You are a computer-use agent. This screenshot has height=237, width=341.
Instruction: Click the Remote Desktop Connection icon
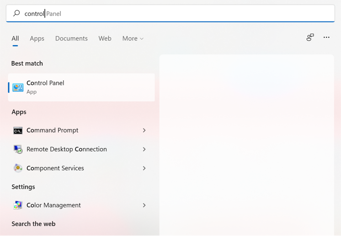[x=18, y=149]
